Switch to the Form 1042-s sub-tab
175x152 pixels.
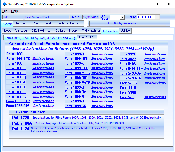(x=87, y=38)
